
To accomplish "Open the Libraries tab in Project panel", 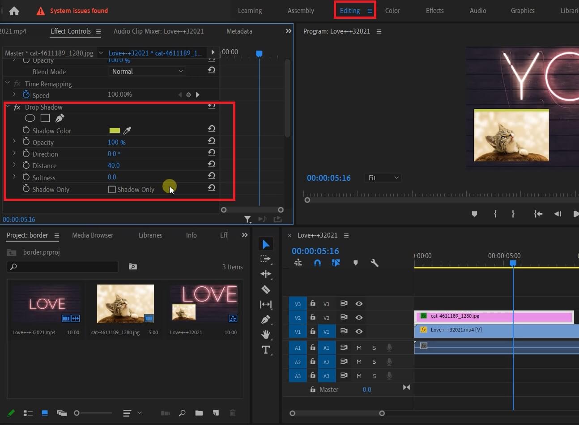I will [x=150, y=235].
